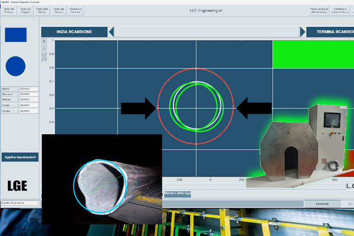Click the zoom in plus button
The width and height of the screenshot is (354, 236).
pos(44,41)
